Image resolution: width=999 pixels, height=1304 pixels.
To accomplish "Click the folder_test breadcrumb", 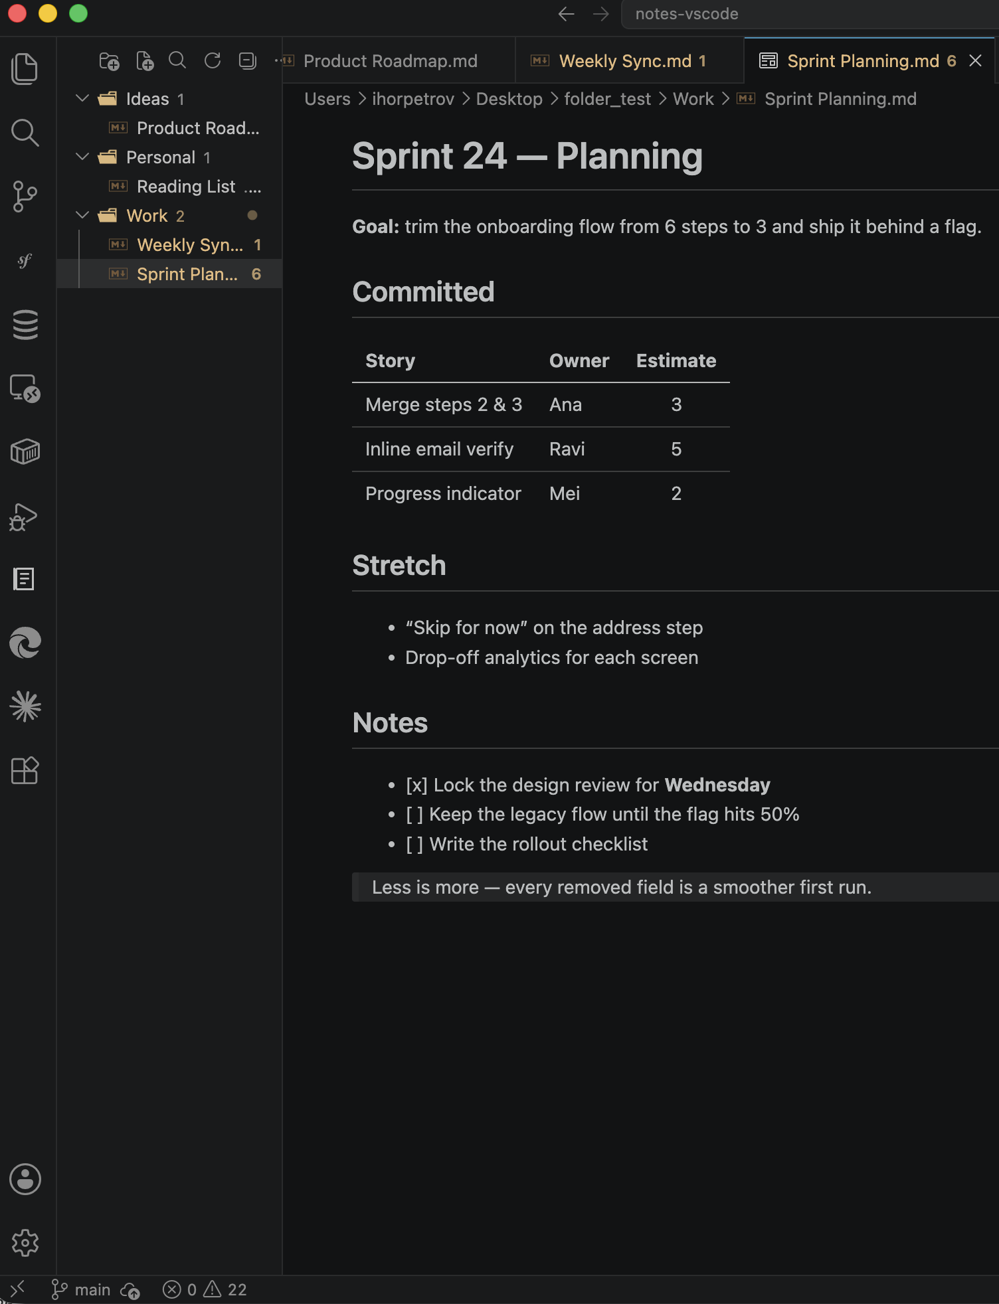I will (x=607, y=99).
